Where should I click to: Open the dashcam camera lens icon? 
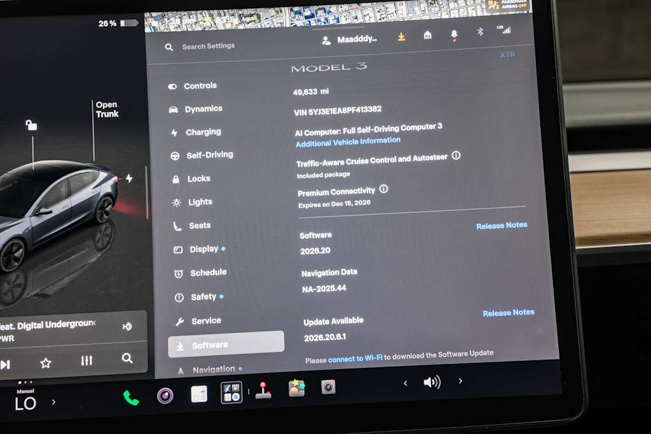click(165, 396)
